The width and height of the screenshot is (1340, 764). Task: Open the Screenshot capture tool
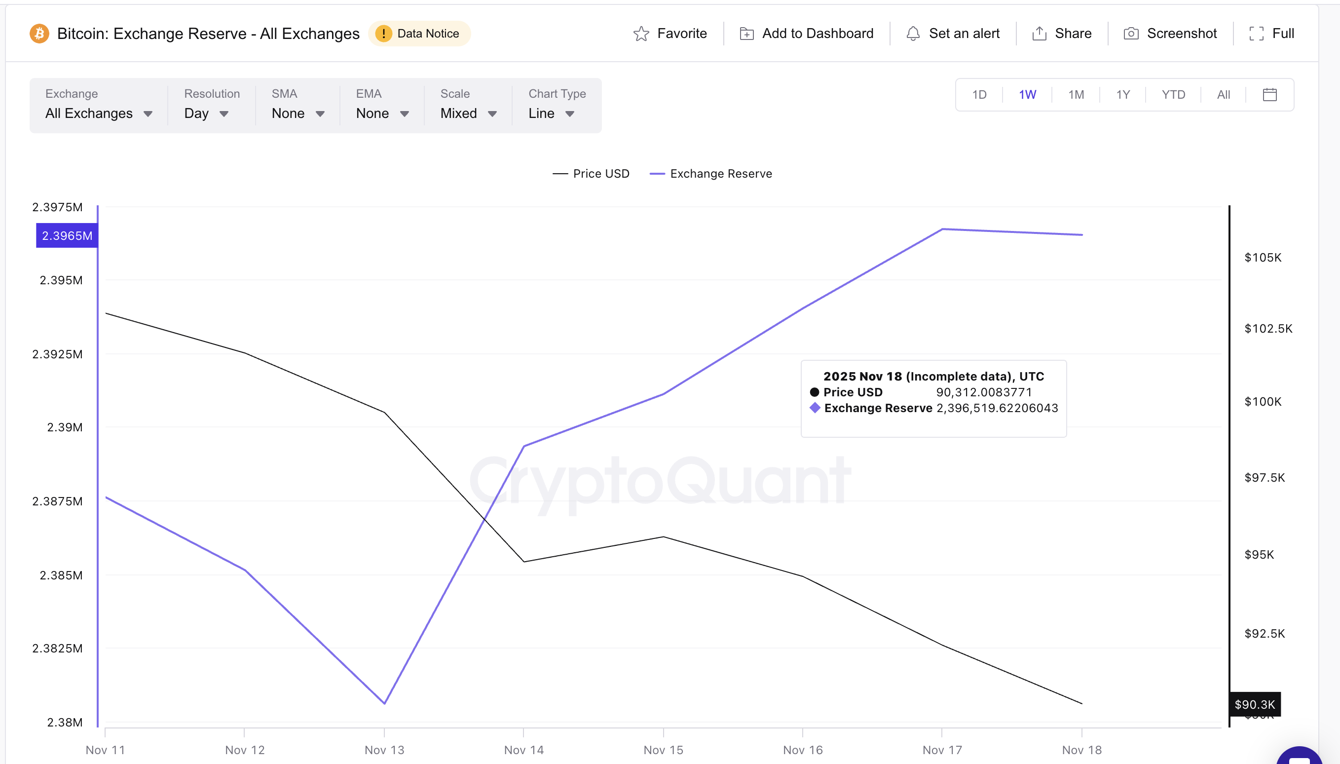[1171, 33]
